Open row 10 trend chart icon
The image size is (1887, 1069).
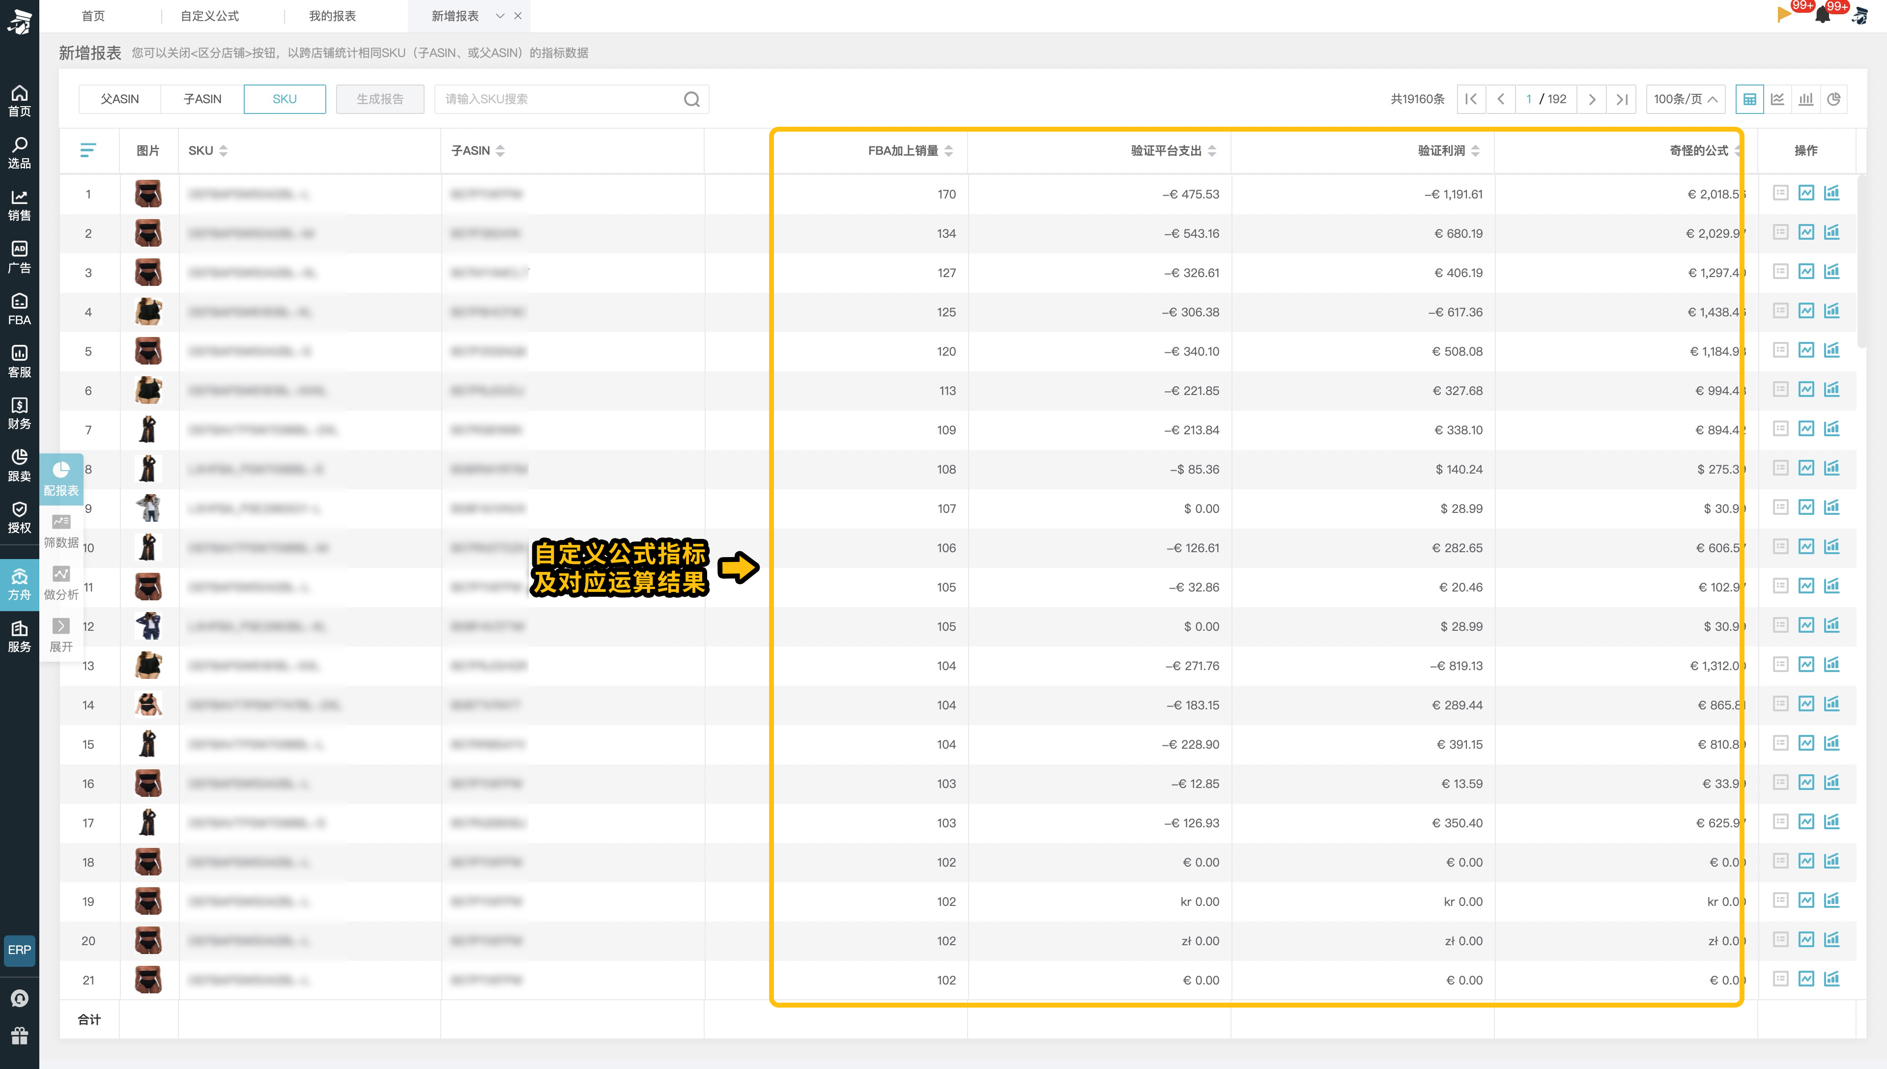1806,547
